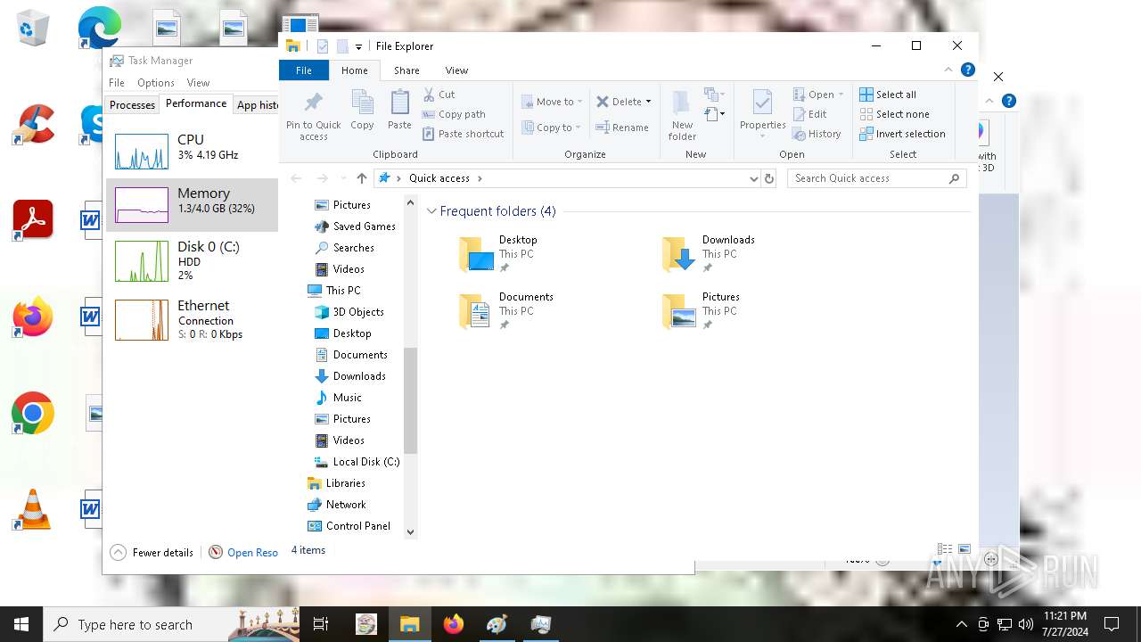The image size is (1141, 642).
Task: Switch to large icons view button
Action: pos(965,550)
